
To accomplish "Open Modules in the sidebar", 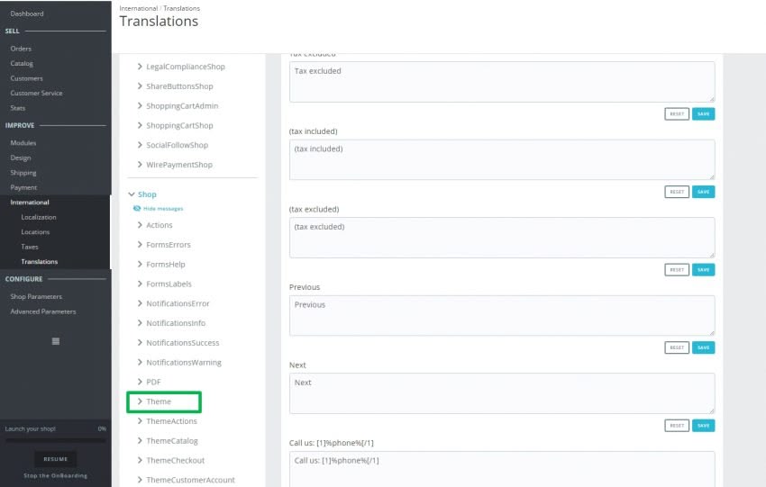I will click(23, 143).
